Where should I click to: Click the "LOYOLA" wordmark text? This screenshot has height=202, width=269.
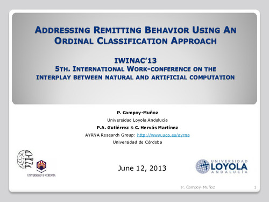pyautogui.click(x=229, y=166)
